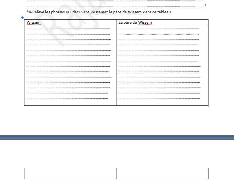The height and width of the screenshot is (181, 234).
Task: Click the misspelled word "Wissemet" in the instruction
Action: [x=99, y=12]
